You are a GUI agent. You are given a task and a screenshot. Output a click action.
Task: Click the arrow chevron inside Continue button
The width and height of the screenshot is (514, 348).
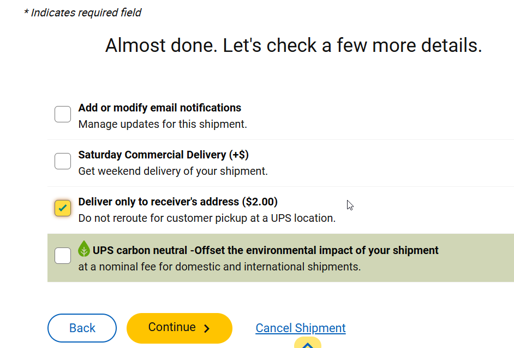tap(207, 328)
